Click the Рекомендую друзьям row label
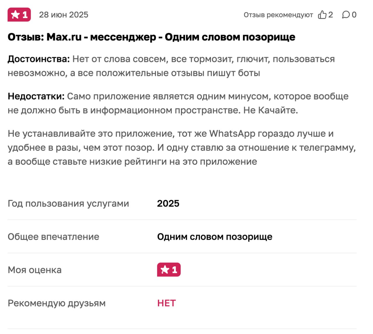 pos(57,303)
